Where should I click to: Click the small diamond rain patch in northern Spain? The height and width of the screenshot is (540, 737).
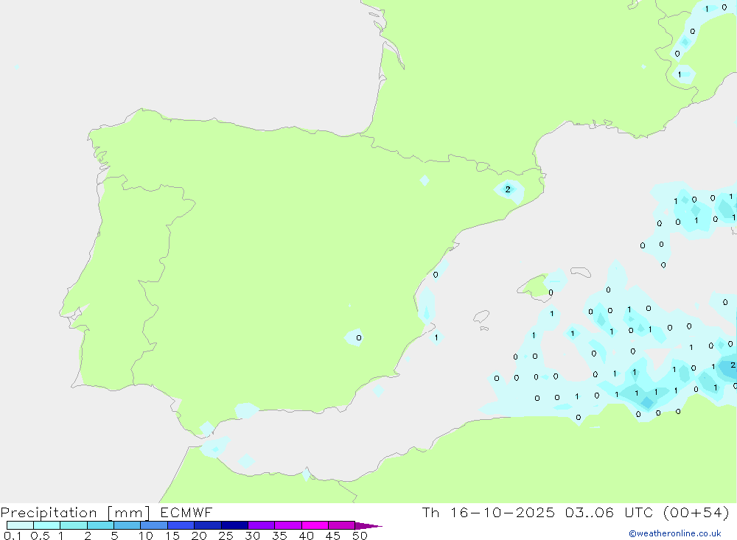coord(425,180)
